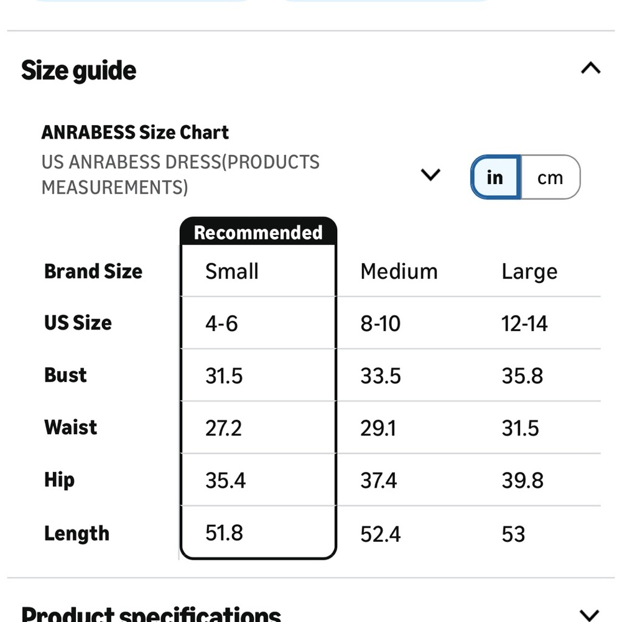
Task: Click the Large brand size column
Action: [x=529, y=272]
